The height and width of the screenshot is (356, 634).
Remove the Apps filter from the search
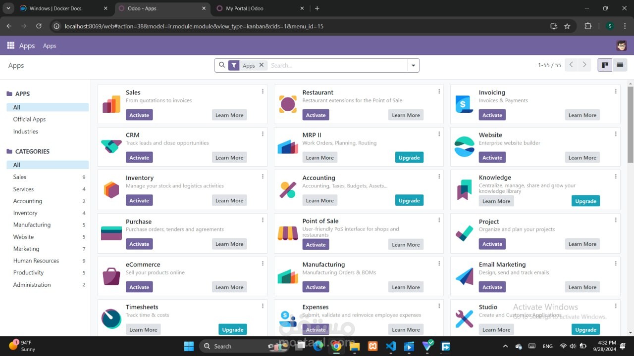pyautogui.click(x=261, y=65)
